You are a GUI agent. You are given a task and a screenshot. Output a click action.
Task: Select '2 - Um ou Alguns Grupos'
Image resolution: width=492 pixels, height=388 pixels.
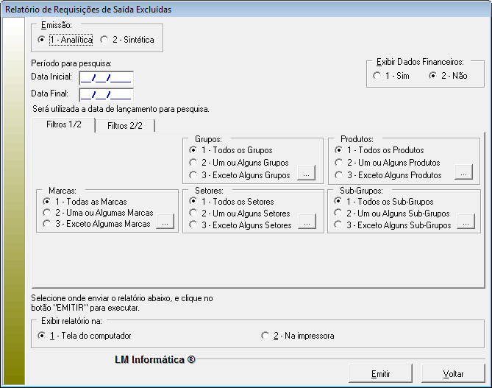(x=193, y=163)
